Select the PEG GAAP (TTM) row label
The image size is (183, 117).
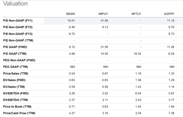point(15,67)
